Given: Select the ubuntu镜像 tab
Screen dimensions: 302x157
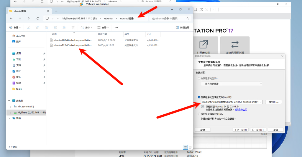Looking at the screenshot, I should (29, 11).
